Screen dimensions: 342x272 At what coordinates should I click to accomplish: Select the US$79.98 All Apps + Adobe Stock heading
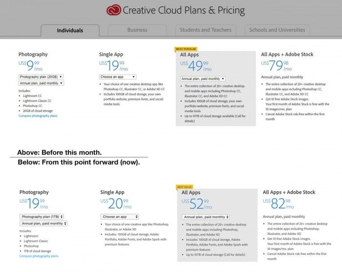click(x=287, y=55)
